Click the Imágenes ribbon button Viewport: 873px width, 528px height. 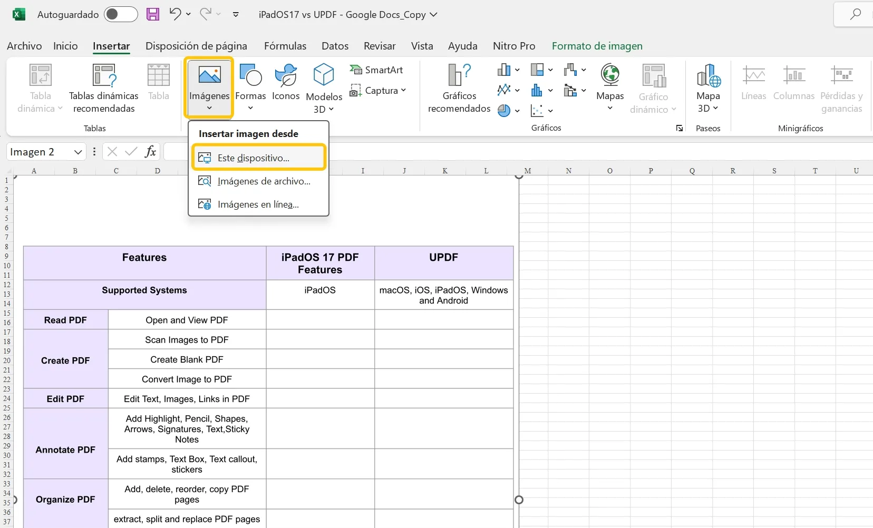click(209, 87)
